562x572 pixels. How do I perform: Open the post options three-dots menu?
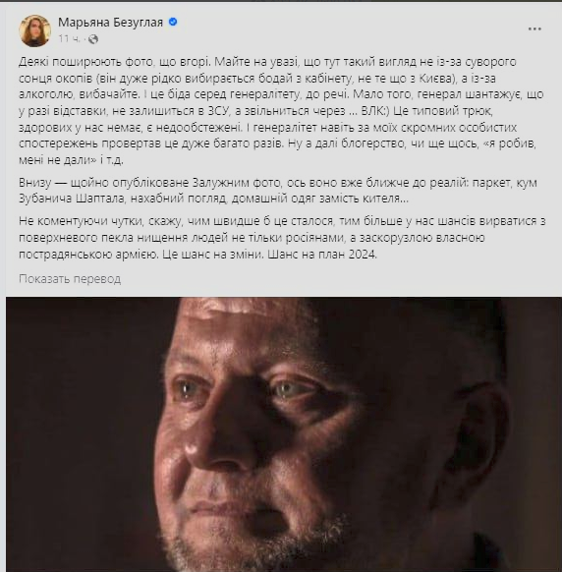tap(534, 29)
